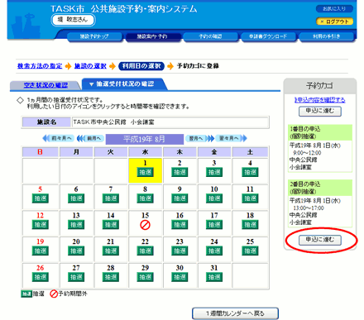Click 1番目の申込 cart entry heading

pos(320,132)
